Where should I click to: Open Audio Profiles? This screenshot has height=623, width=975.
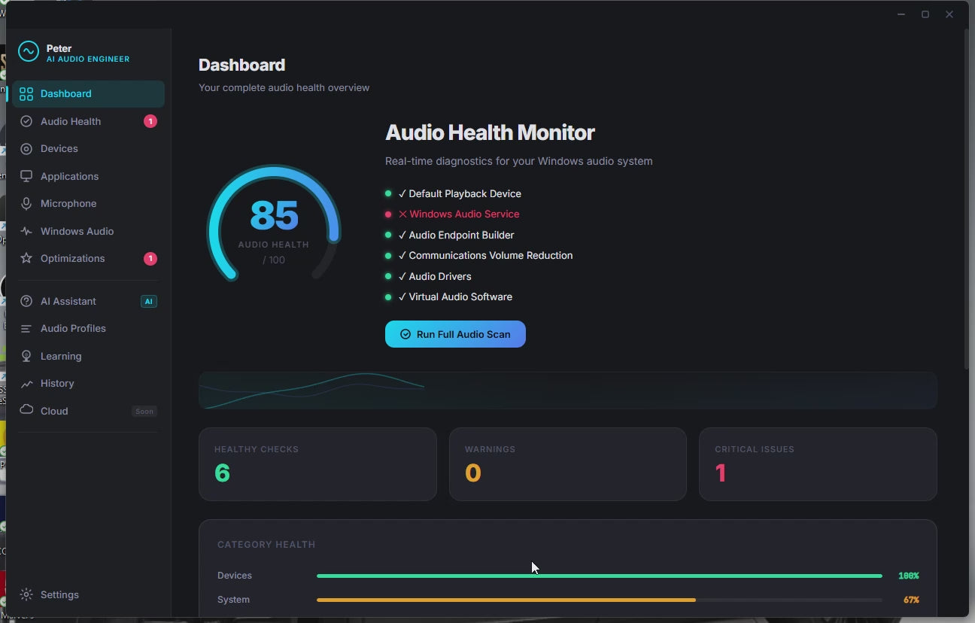(89, 329)
